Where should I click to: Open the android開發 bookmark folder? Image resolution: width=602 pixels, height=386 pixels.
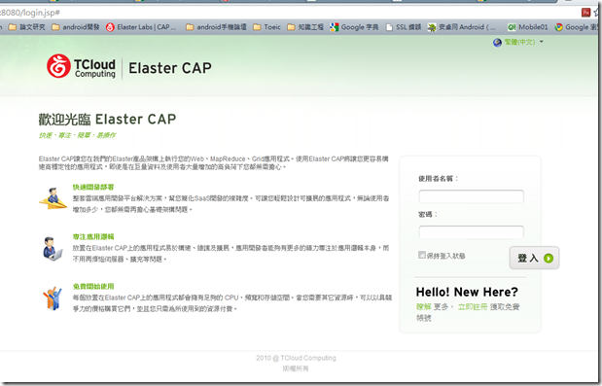pyautogui.click(x=75, y=27)
